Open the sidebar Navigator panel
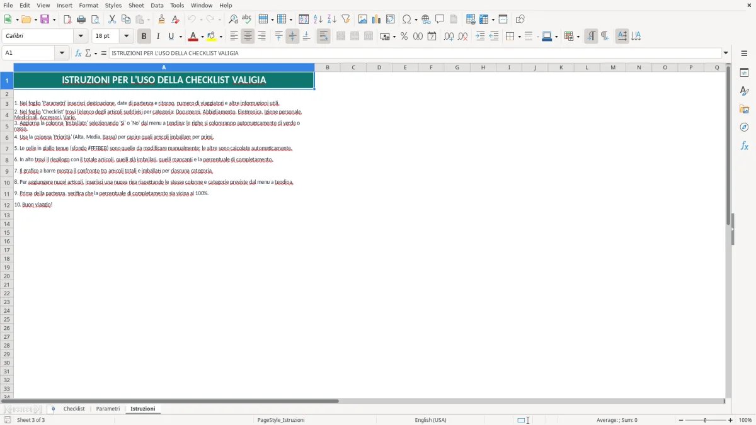The height and width of the screenshot is (425, 756). point(744,127)
